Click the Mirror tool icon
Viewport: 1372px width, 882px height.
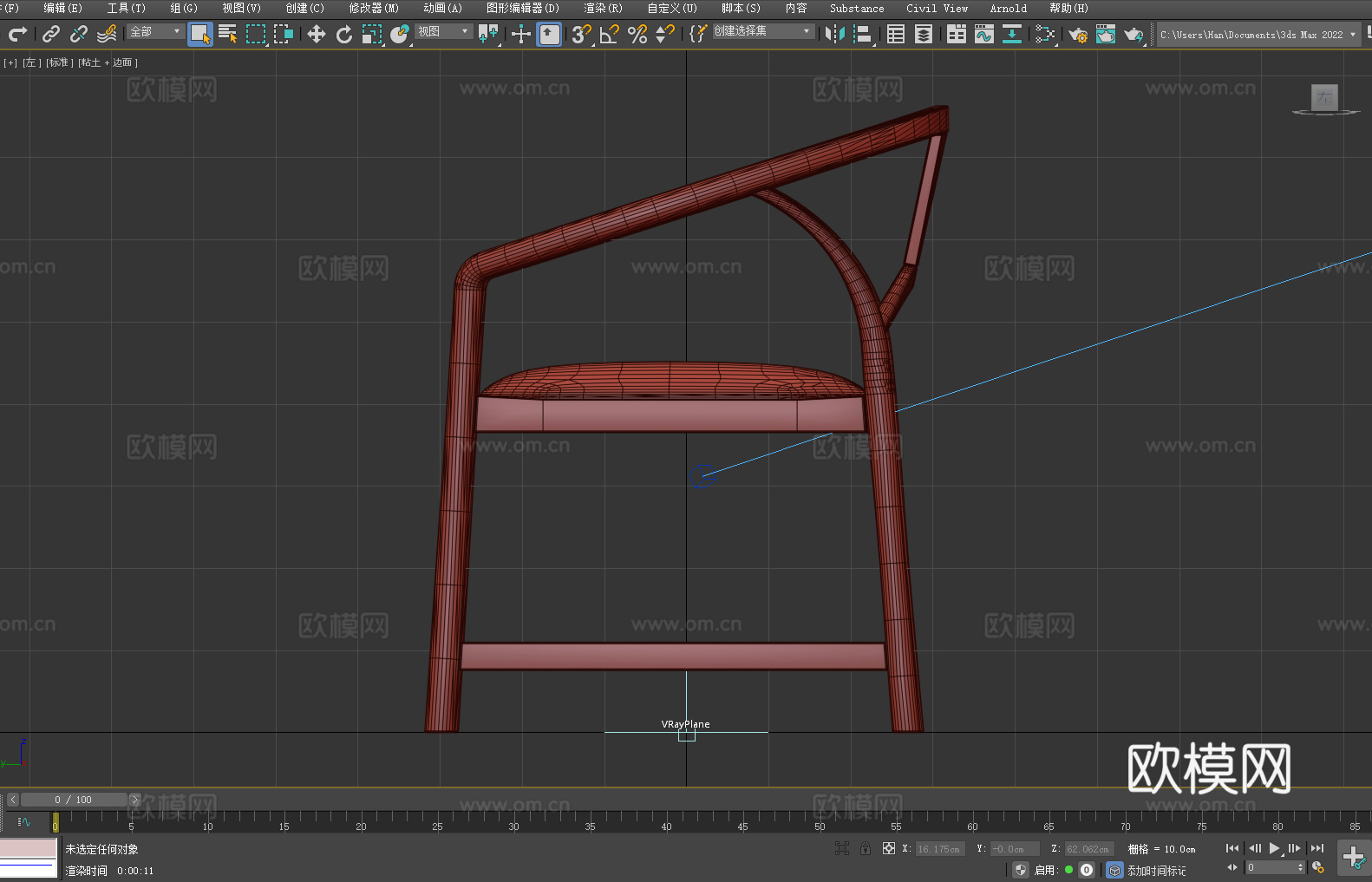[x=835, y=34]
